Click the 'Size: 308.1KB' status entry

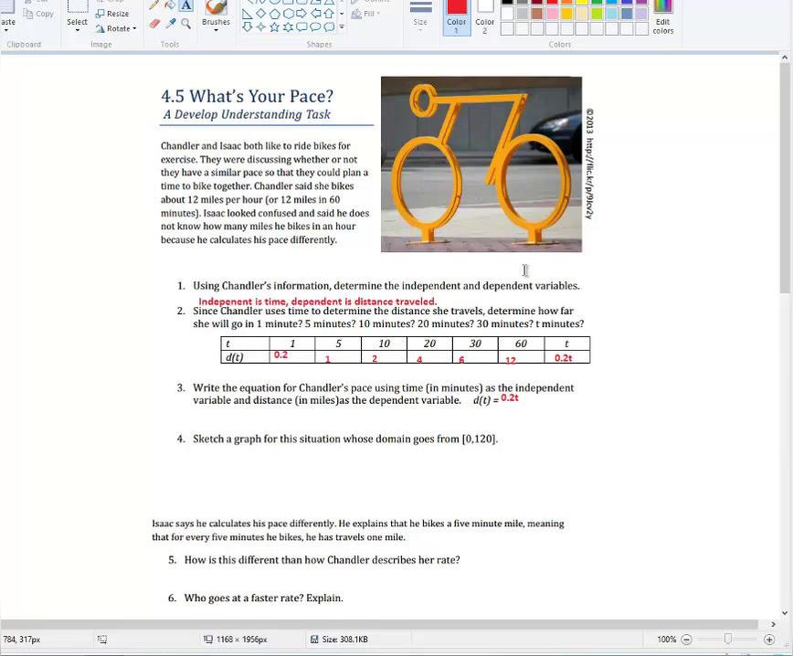click(x=339, y=640)
